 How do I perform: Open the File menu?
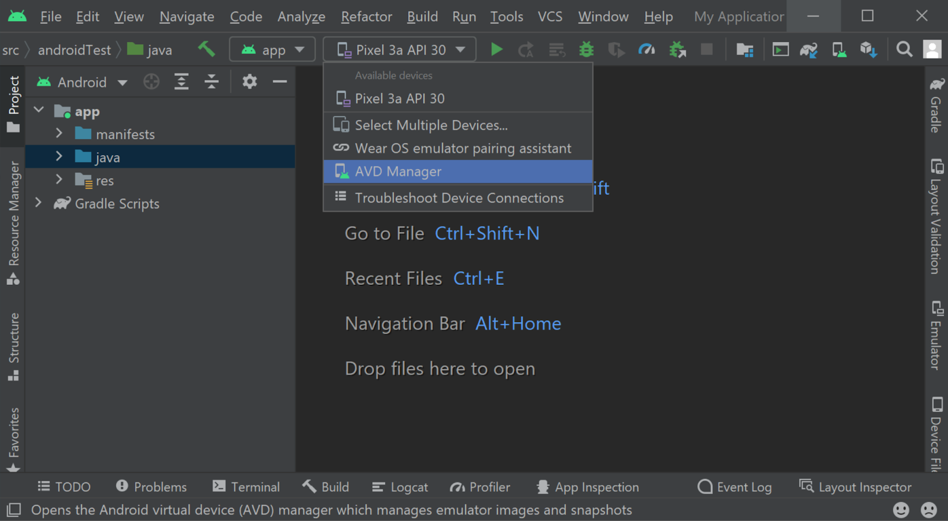pos(51,17)
